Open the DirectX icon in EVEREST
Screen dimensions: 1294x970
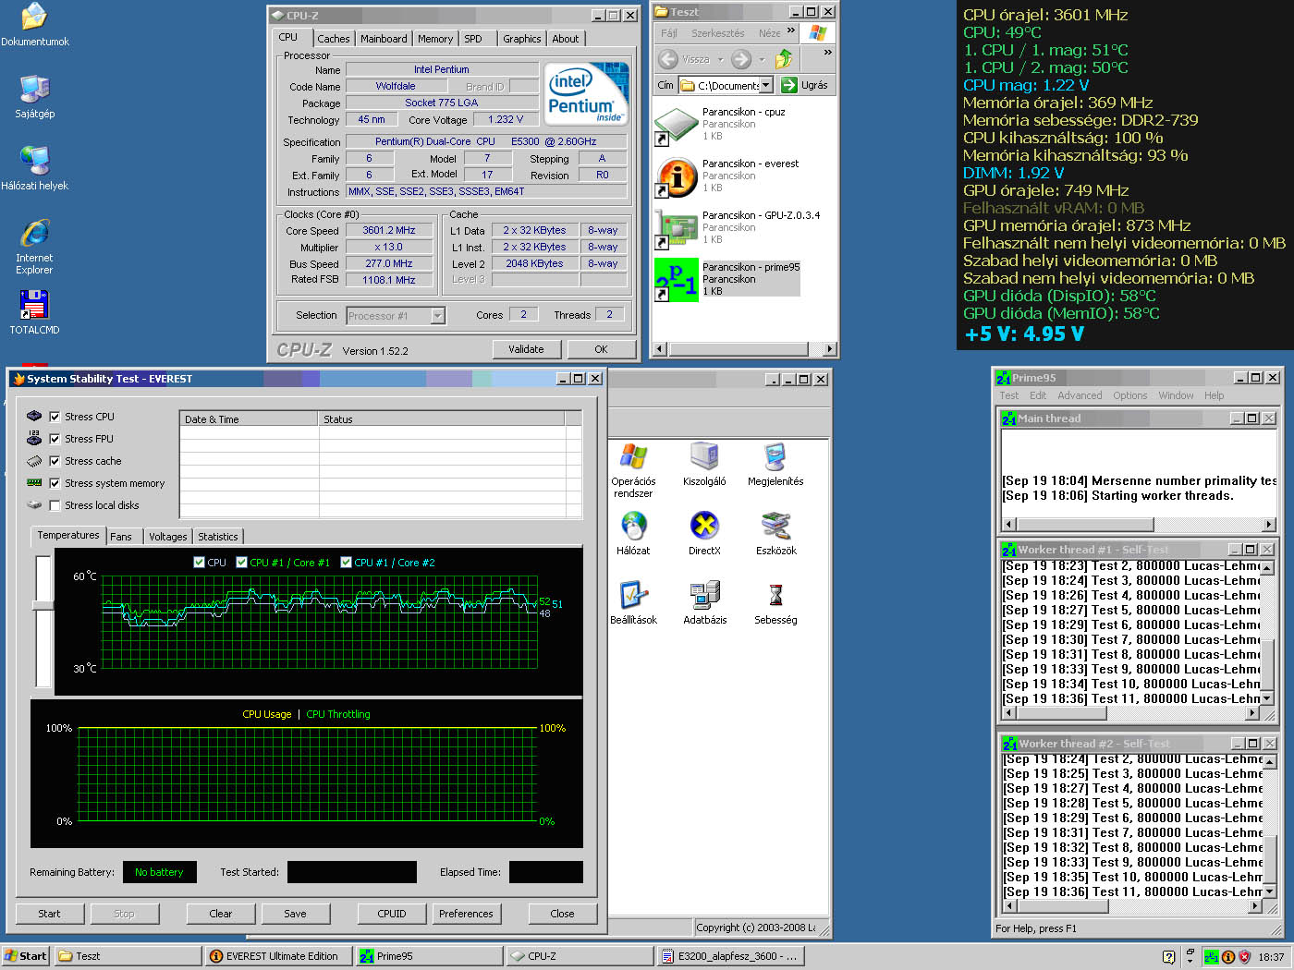coord(704,527)
